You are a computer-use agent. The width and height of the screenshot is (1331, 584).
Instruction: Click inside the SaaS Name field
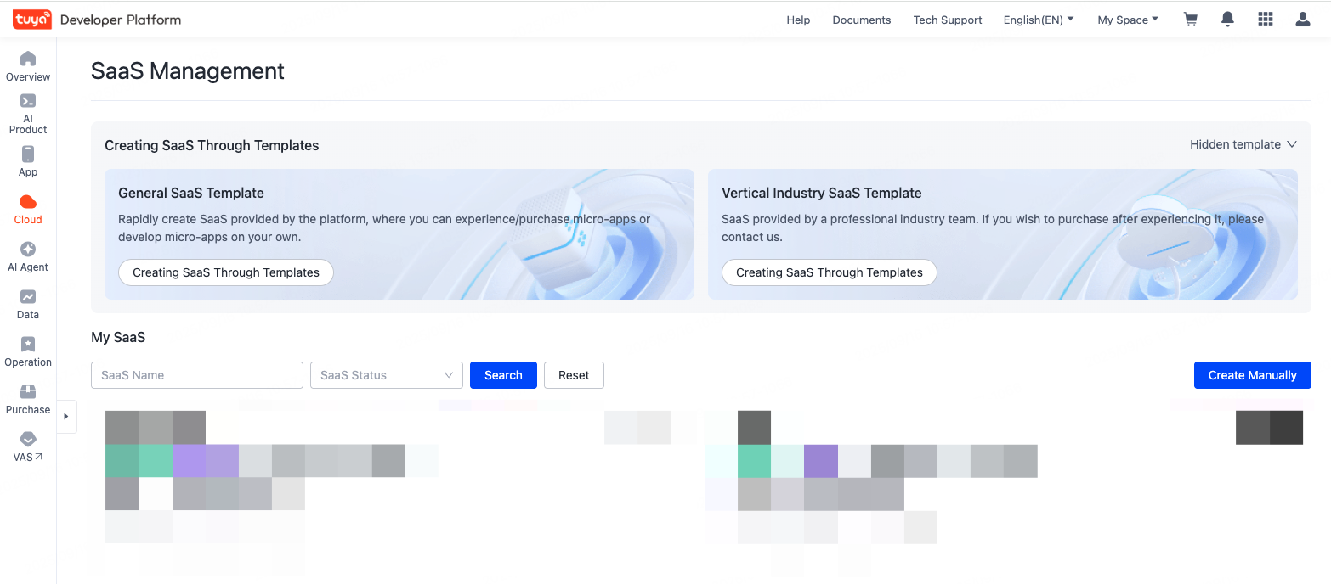(196, 374)
